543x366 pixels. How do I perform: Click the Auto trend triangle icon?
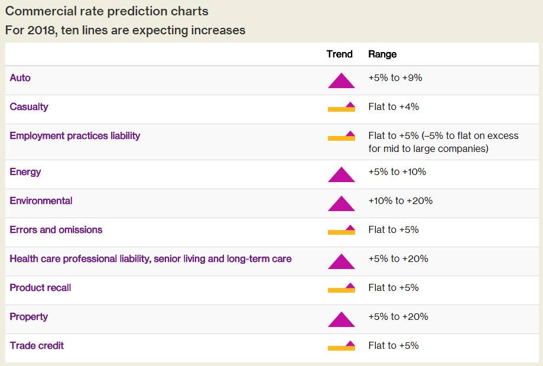point(341,81)
